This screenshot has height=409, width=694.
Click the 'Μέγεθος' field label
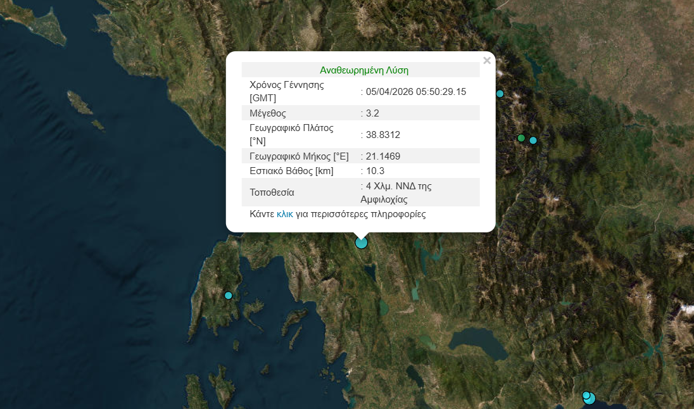268,113
